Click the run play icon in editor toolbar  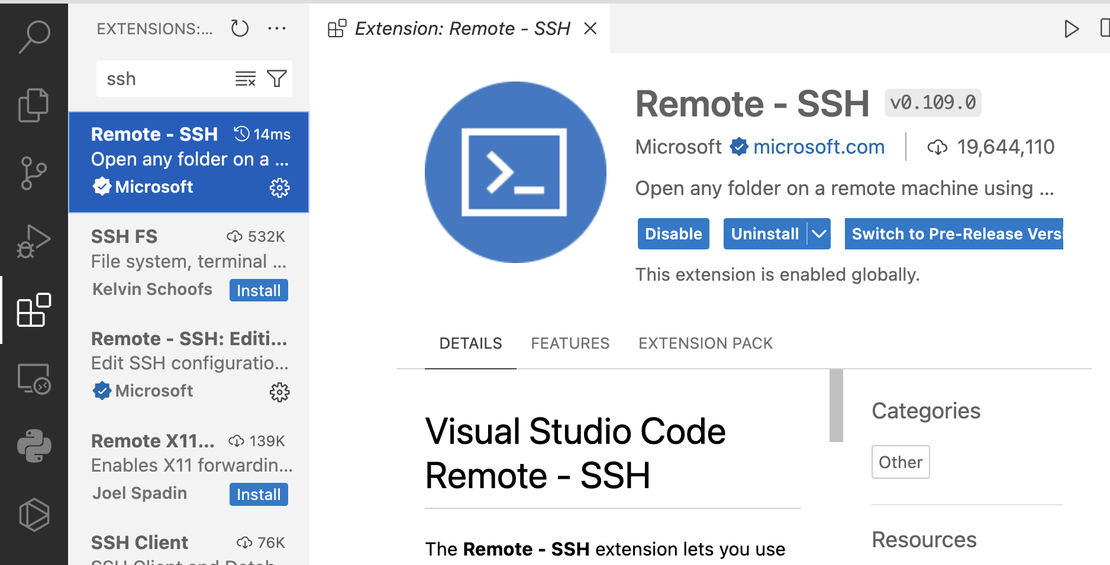coord(1071,28)
